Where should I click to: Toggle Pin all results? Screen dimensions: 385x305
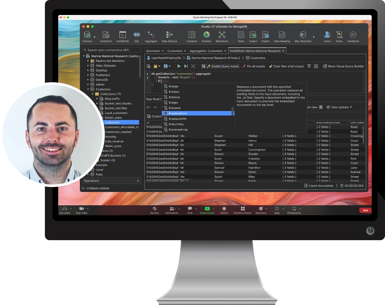tap(254, 66)
